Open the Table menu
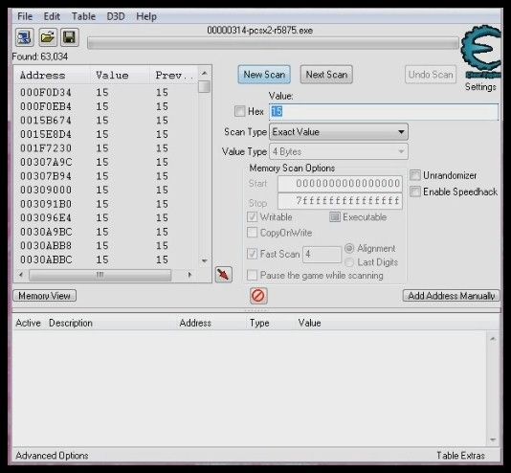The height and width of the screenshot is (473, 511). (x=83, y=16)
